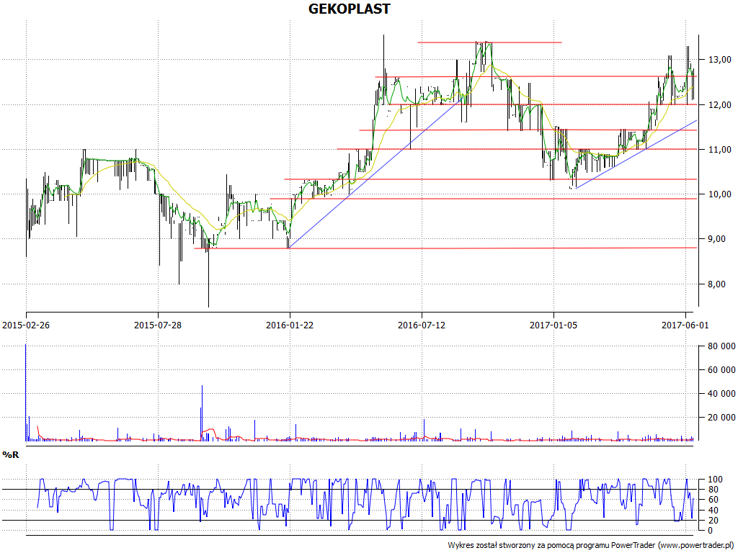
Task: Click the 60 level on %R axis
Action: [713, 500]
